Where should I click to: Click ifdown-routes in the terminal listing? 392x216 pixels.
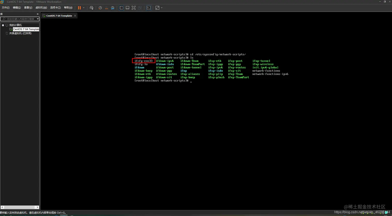(166, 74)
